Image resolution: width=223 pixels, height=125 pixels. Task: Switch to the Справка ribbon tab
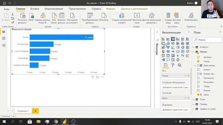tap(96, 9)
